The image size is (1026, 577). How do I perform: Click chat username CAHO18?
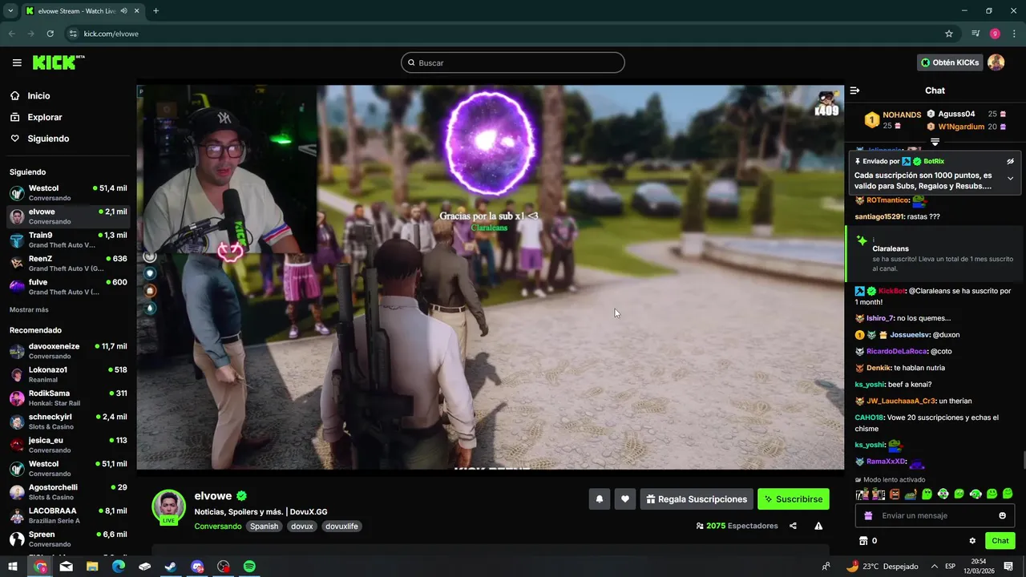pos(869,418)
